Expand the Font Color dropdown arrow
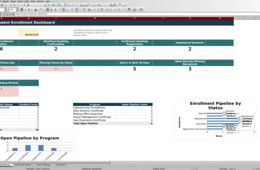 click(38, 10)
